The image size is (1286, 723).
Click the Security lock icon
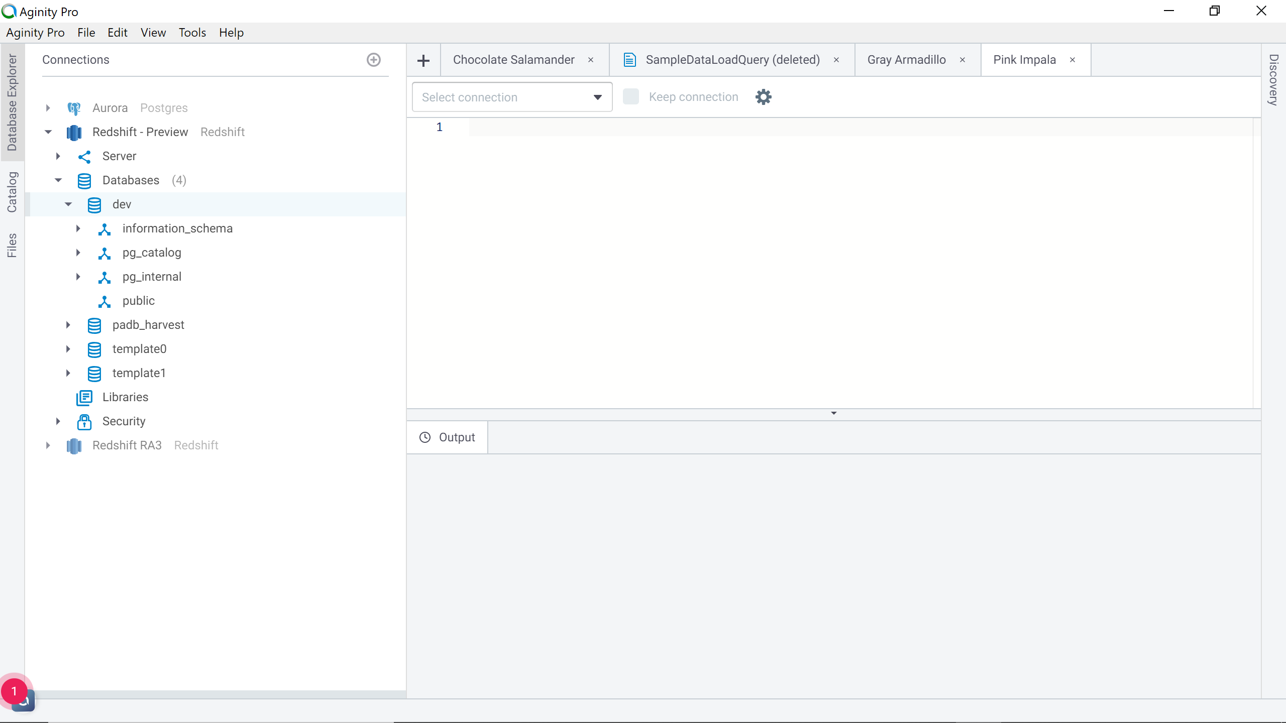coord(84,422)
